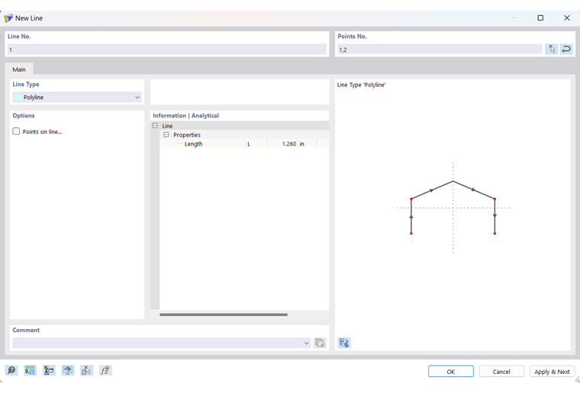
Task: Click the 'in' unit cell
Action: tap(308, 143)
